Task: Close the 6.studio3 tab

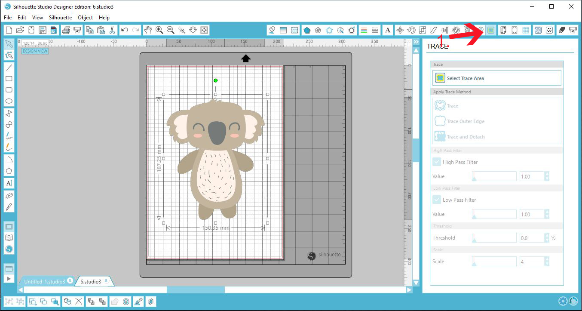Action: pos(107,281)
